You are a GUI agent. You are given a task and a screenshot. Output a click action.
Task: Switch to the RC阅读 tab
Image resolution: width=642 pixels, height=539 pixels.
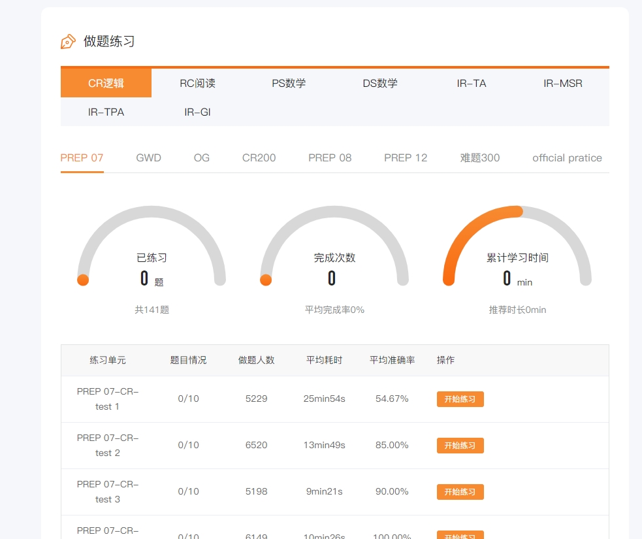click(x=197, y=83)
